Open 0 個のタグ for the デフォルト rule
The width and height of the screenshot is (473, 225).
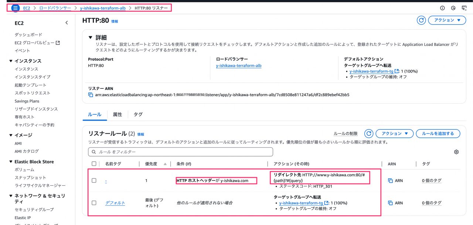pos(432,203)
